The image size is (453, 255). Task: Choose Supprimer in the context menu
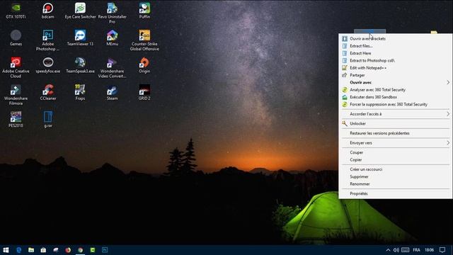tap(395, 176)
